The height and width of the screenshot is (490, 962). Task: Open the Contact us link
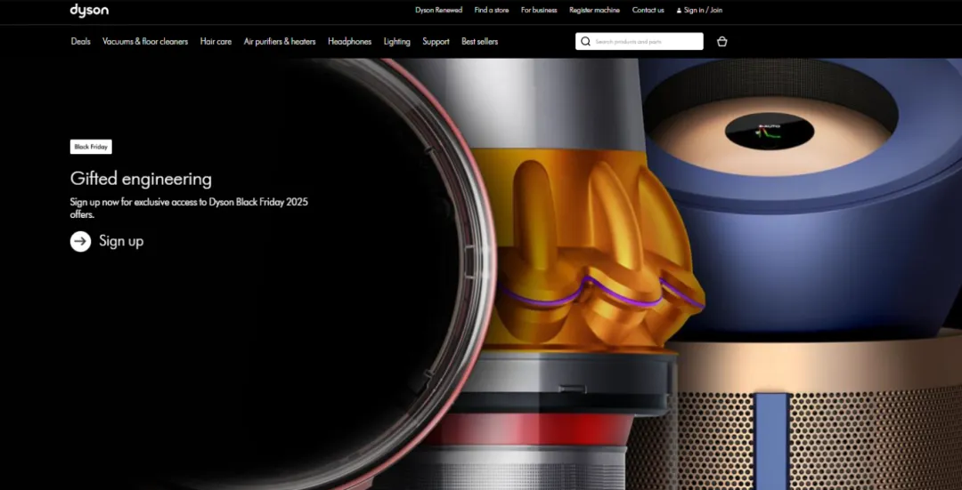tap(648, 11)
